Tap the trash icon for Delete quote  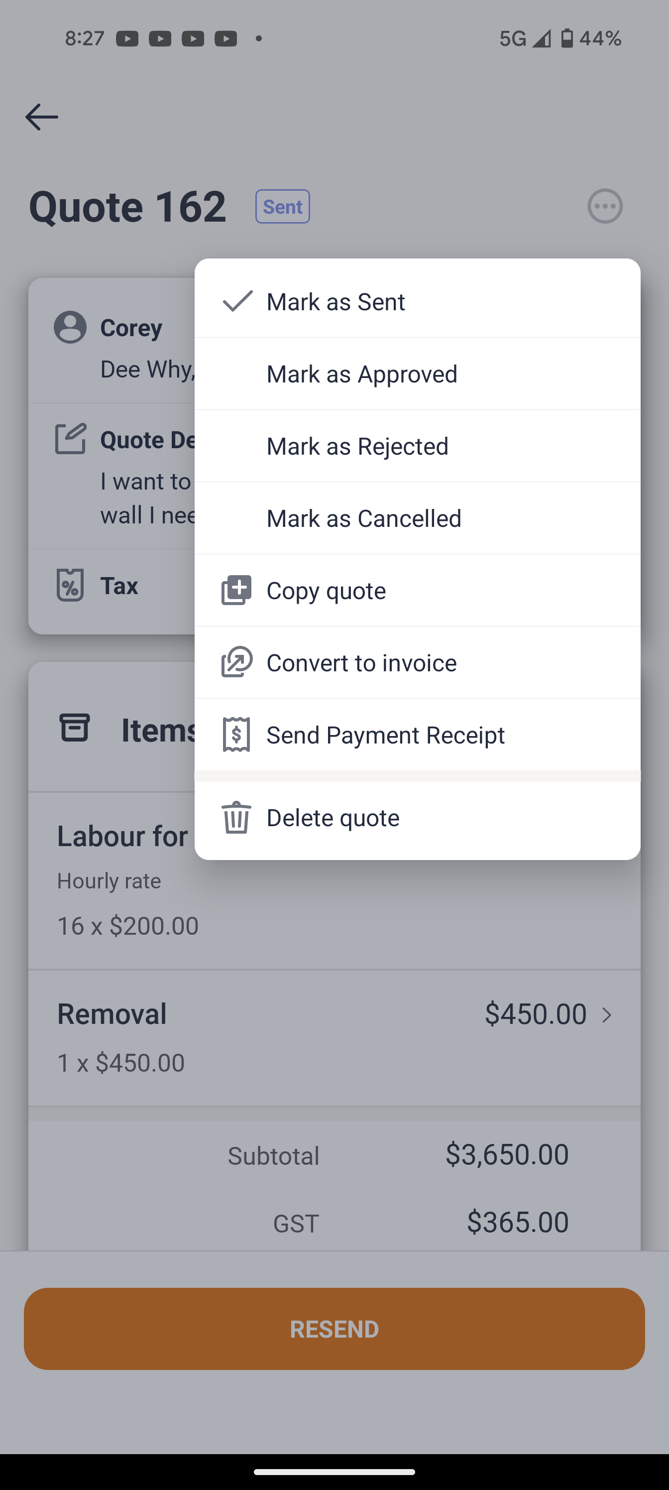236,817
